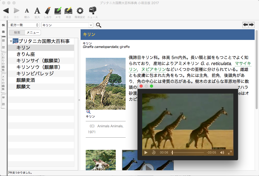This screenshot has width=259, height=176.
Task: Click the 戻る back arrow icon
Action: 6,11
